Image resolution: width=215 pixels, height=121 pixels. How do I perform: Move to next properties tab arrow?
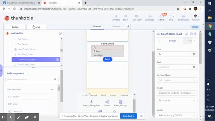point(194,41)
